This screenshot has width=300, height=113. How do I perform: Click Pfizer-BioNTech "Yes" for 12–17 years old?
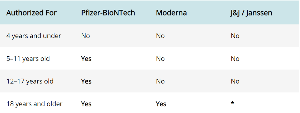[86, 81]
